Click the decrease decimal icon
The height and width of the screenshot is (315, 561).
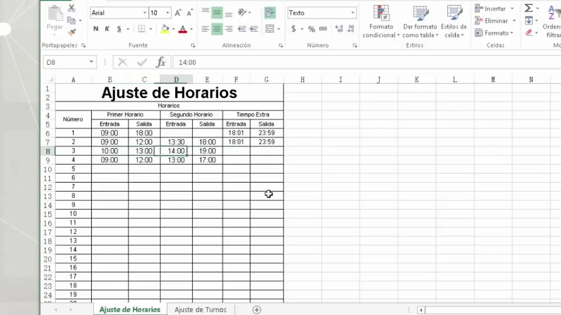click(x=351, y=29)
